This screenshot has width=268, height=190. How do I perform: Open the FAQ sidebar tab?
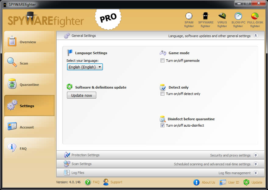click(30, 148)
